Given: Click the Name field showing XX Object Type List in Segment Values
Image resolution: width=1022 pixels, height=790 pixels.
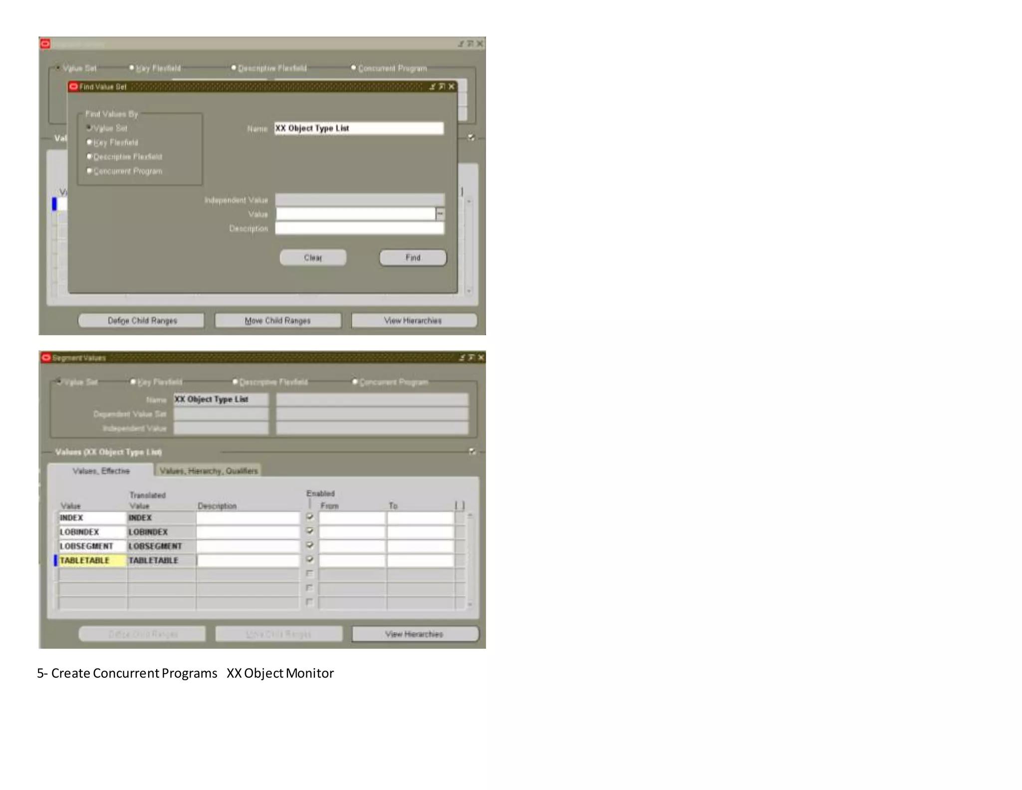Looking at the screenshot, I should (221, 399).
